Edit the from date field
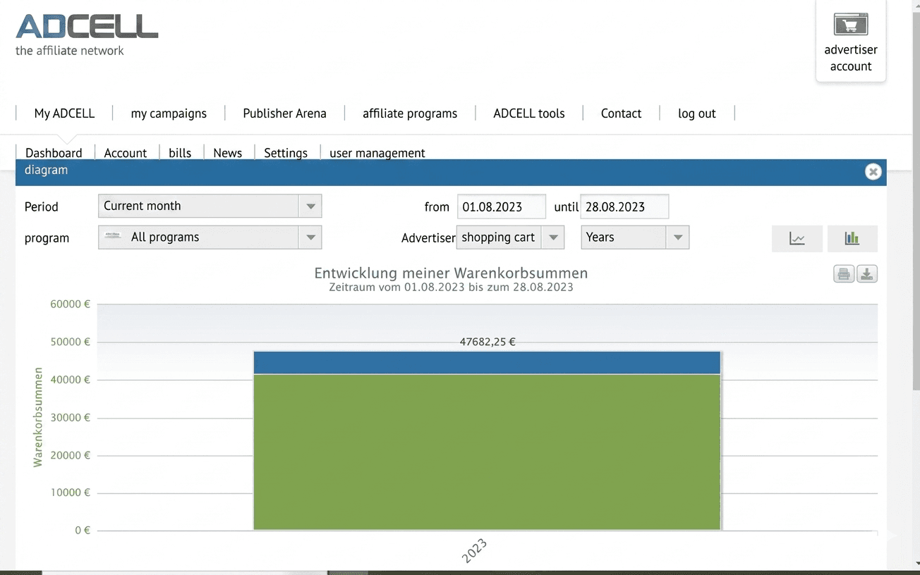920x575 pixels. coord(501,206)
